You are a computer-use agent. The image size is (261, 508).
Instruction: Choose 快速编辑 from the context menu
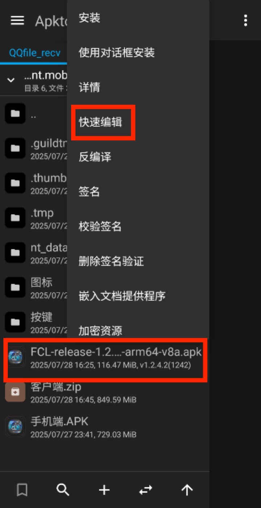point(100,122)
